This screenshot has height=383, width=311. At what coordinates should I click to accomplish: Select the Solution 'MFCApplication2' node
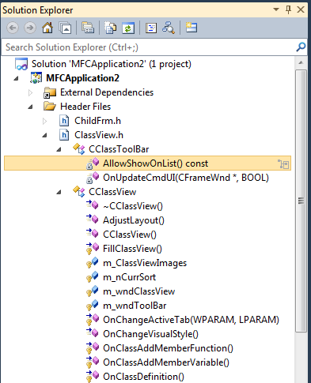(112, 64)
